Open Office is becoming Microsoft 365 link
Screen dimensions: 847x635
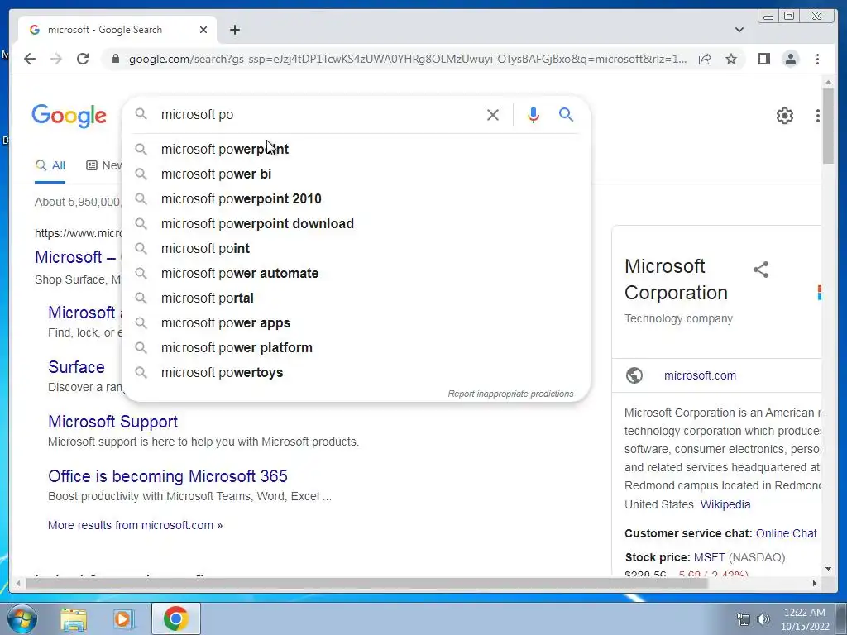pos(167,476)
